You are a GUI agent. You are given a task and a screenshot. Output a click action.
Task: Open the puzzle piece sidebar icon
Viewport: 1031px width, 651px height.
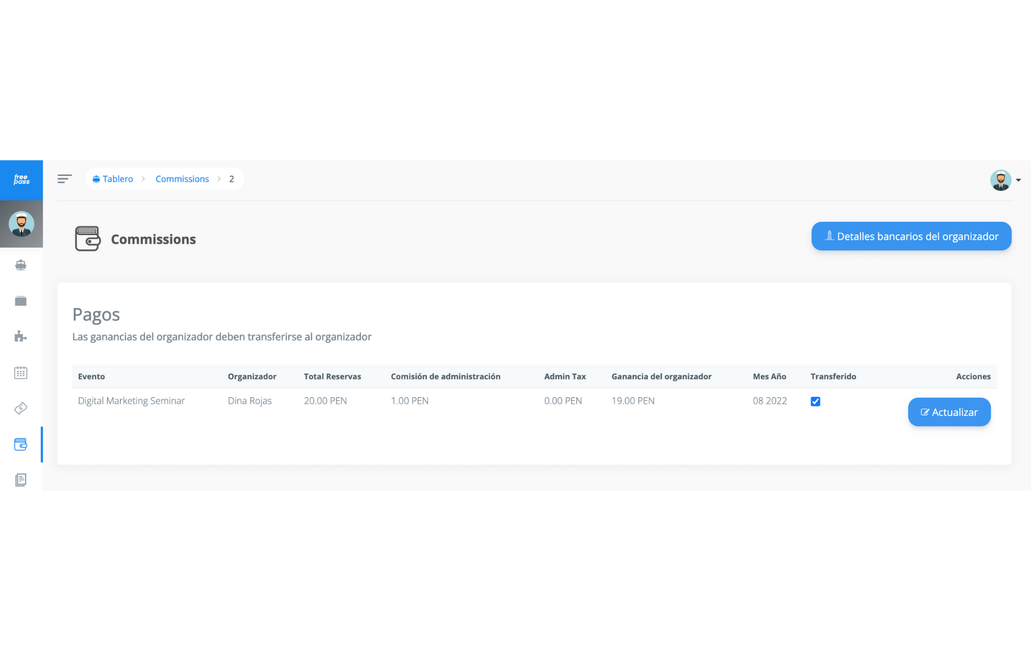tap(21, 336)
